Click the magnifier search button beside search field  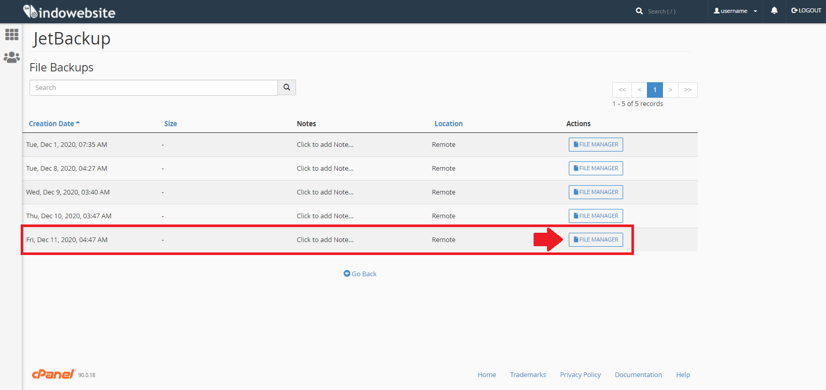pos(287,88)
